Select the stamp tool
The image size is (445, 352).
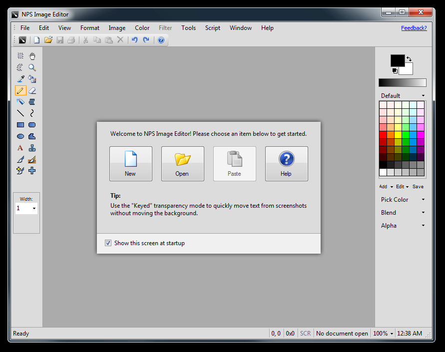click(x=32, y=148)
